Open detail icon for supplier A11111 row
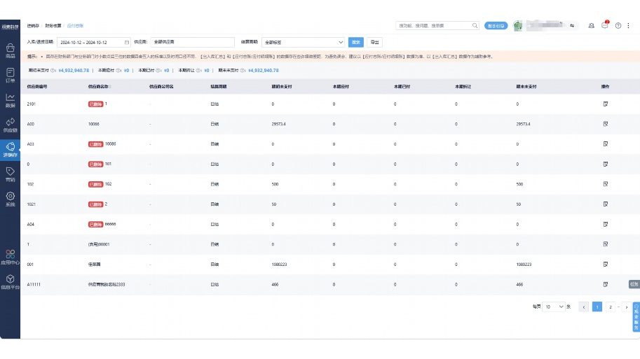 coord(605,285)
